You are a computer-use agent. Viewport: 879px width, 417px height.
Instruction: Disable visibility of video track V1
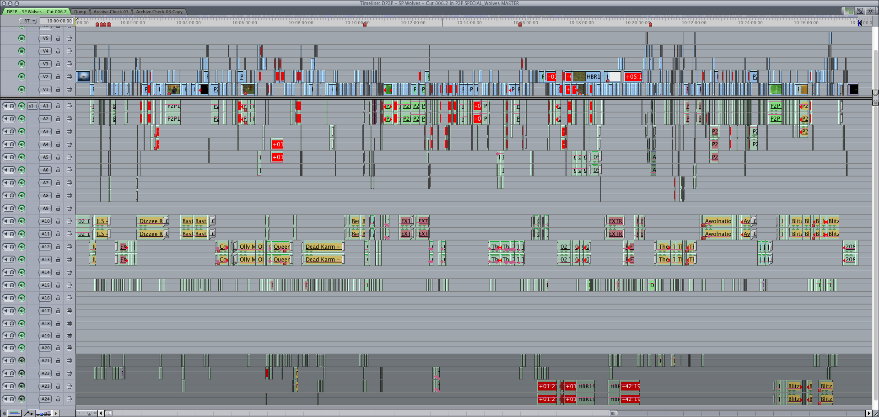click(22, 90)
